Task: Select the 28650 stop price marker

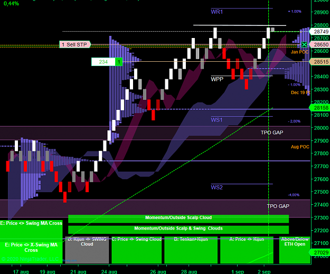Action: (319, 45)
